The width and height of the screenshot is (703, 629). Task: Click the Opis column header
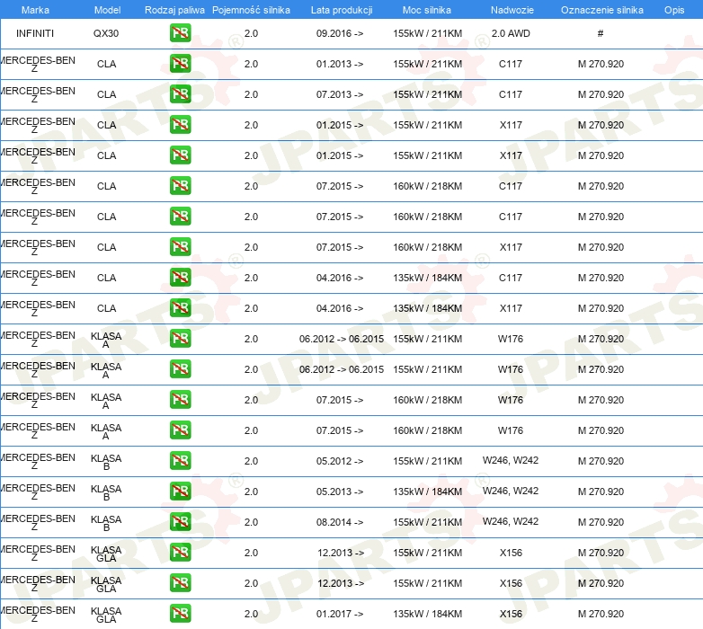tap(673, 9)
